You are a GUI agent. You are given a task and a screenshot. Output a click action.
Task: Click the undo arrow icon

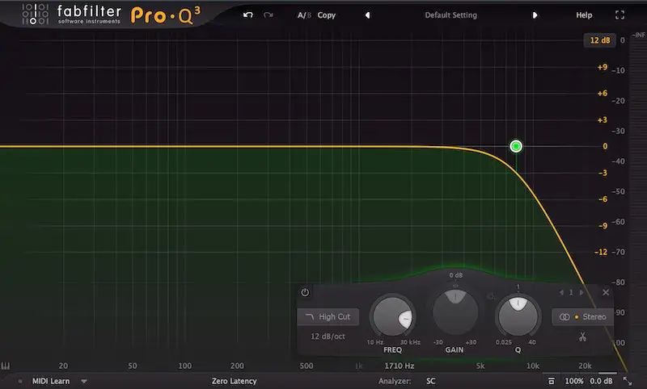coord(248,15)
